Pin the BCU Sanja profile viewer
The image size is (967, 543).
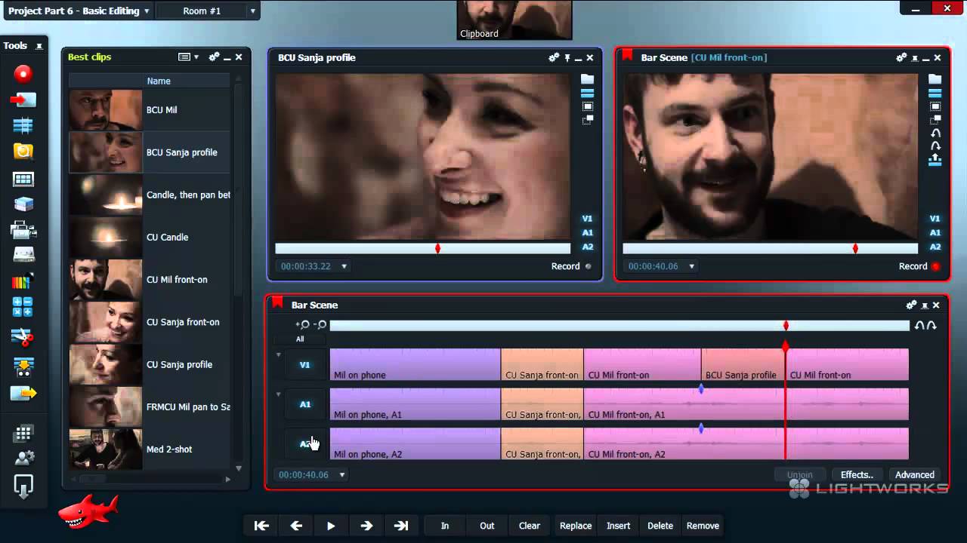(567, 57)
